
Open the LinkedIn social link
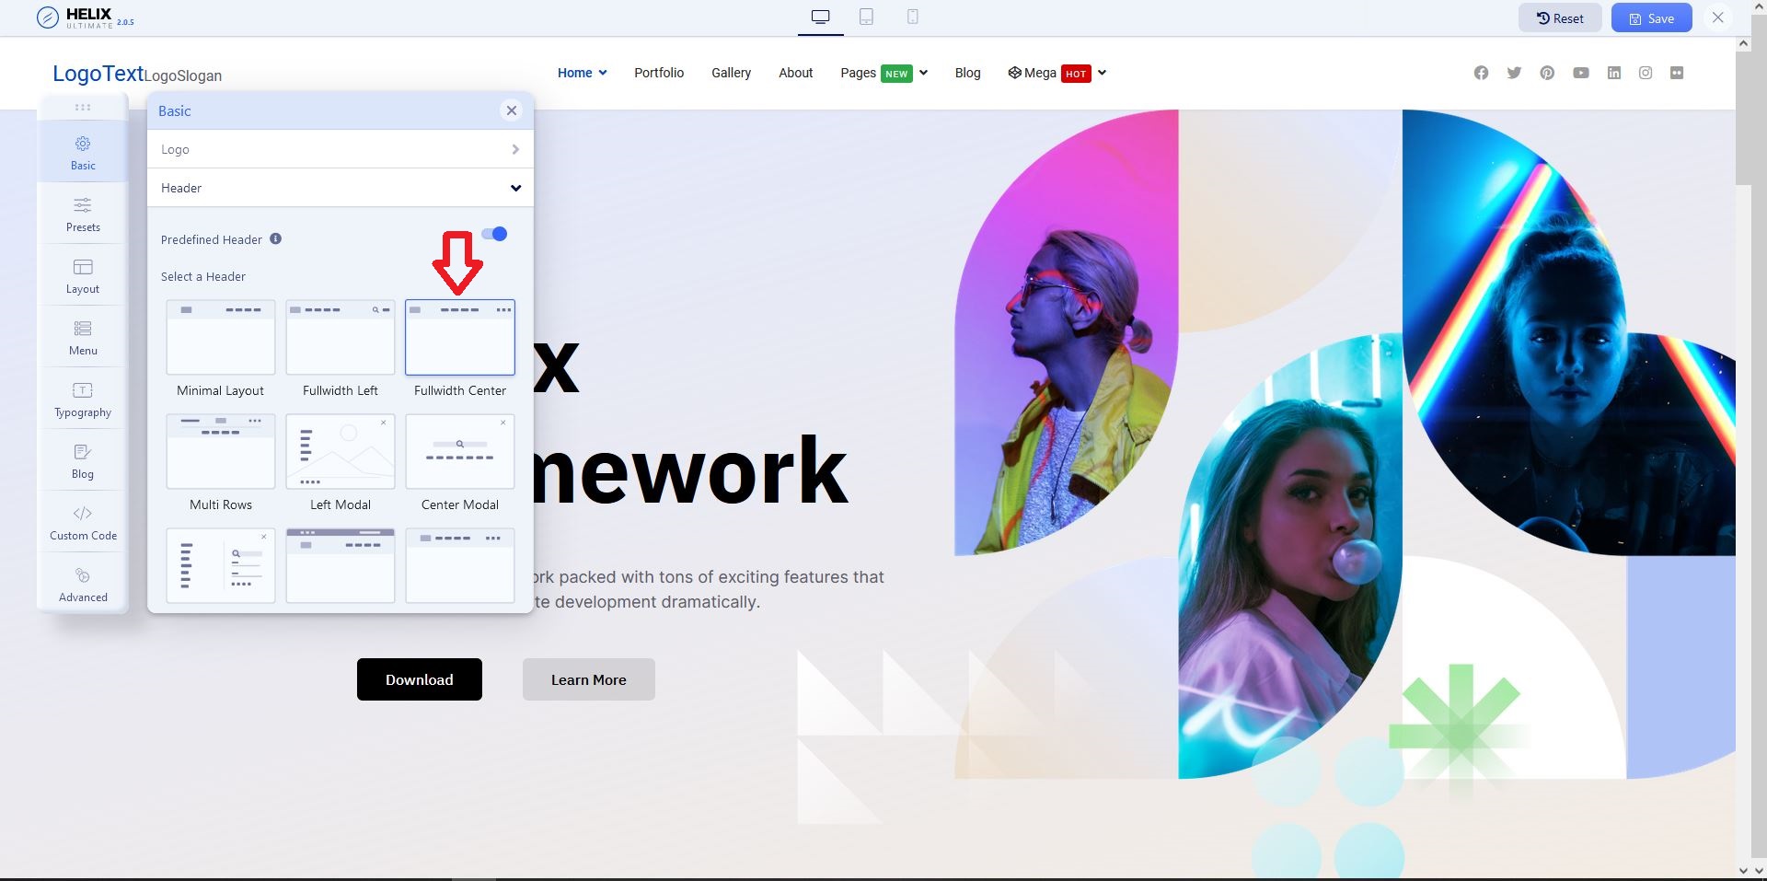point(1614,73)
